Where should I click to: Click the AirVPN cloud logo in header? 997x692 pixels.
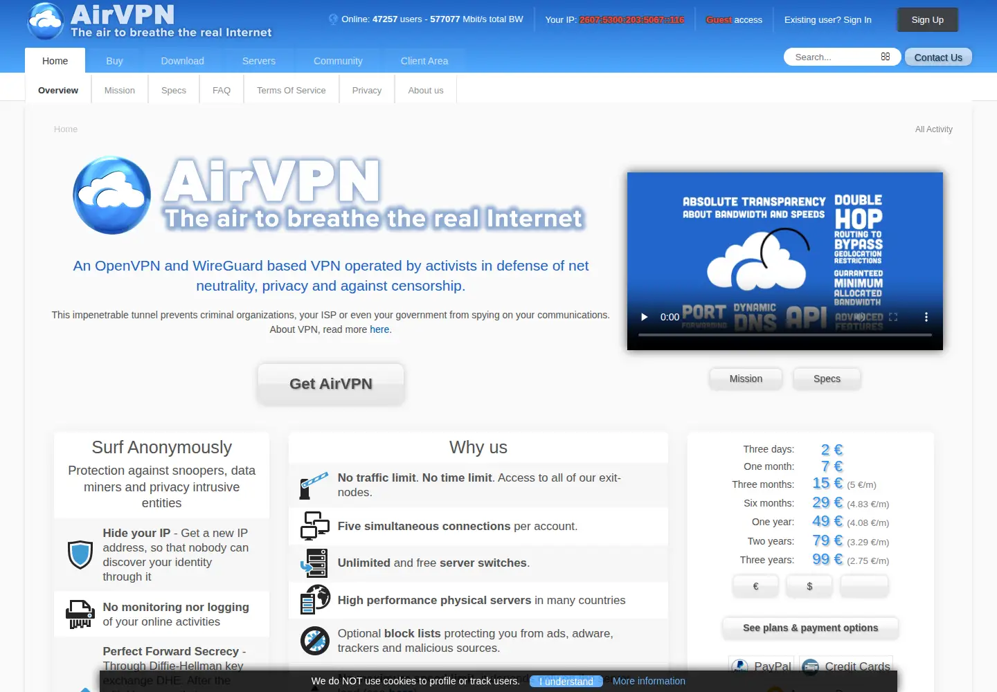point(46,21)
